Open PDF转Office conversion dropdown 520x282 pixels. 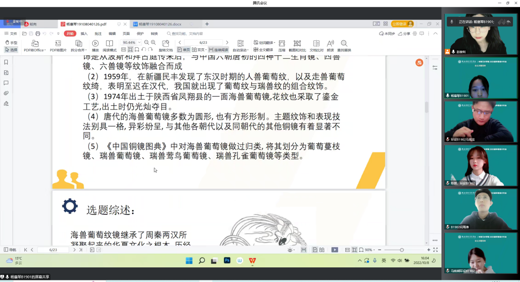tap(35, 46)
